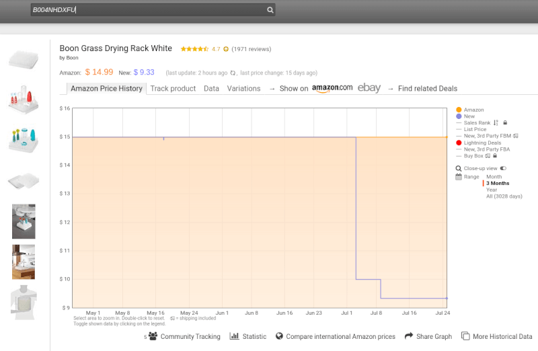The height and width of the screenshot is (351, 538).
Task: Toggle the Close-up view switch
Action: 503,168
